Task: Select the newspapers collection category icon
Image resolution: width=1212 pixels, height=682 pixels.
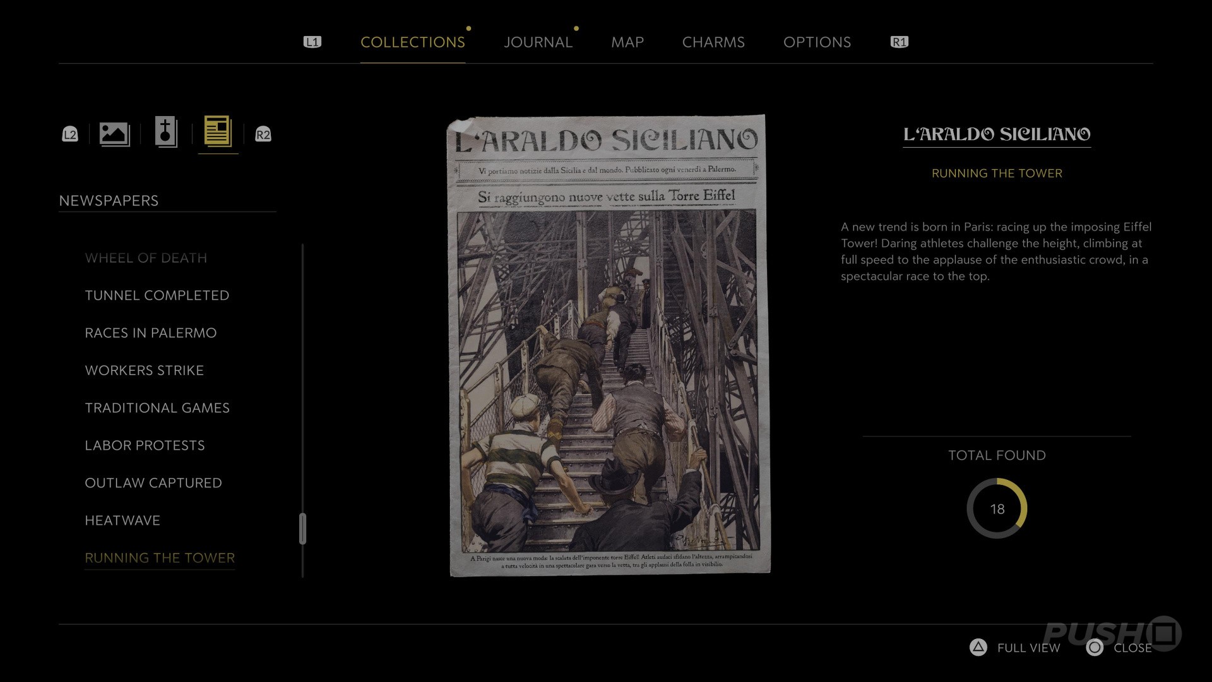Action: [x=218, y=132]
